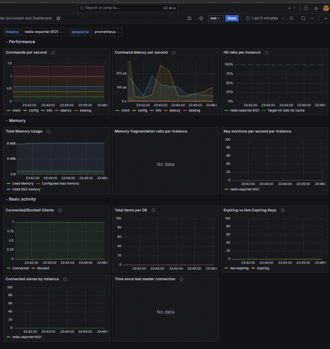Image resolution: width=330 pixels, height=349 pixels.
Task: Star this dashboard as favorite
Action: pos(58,19)
